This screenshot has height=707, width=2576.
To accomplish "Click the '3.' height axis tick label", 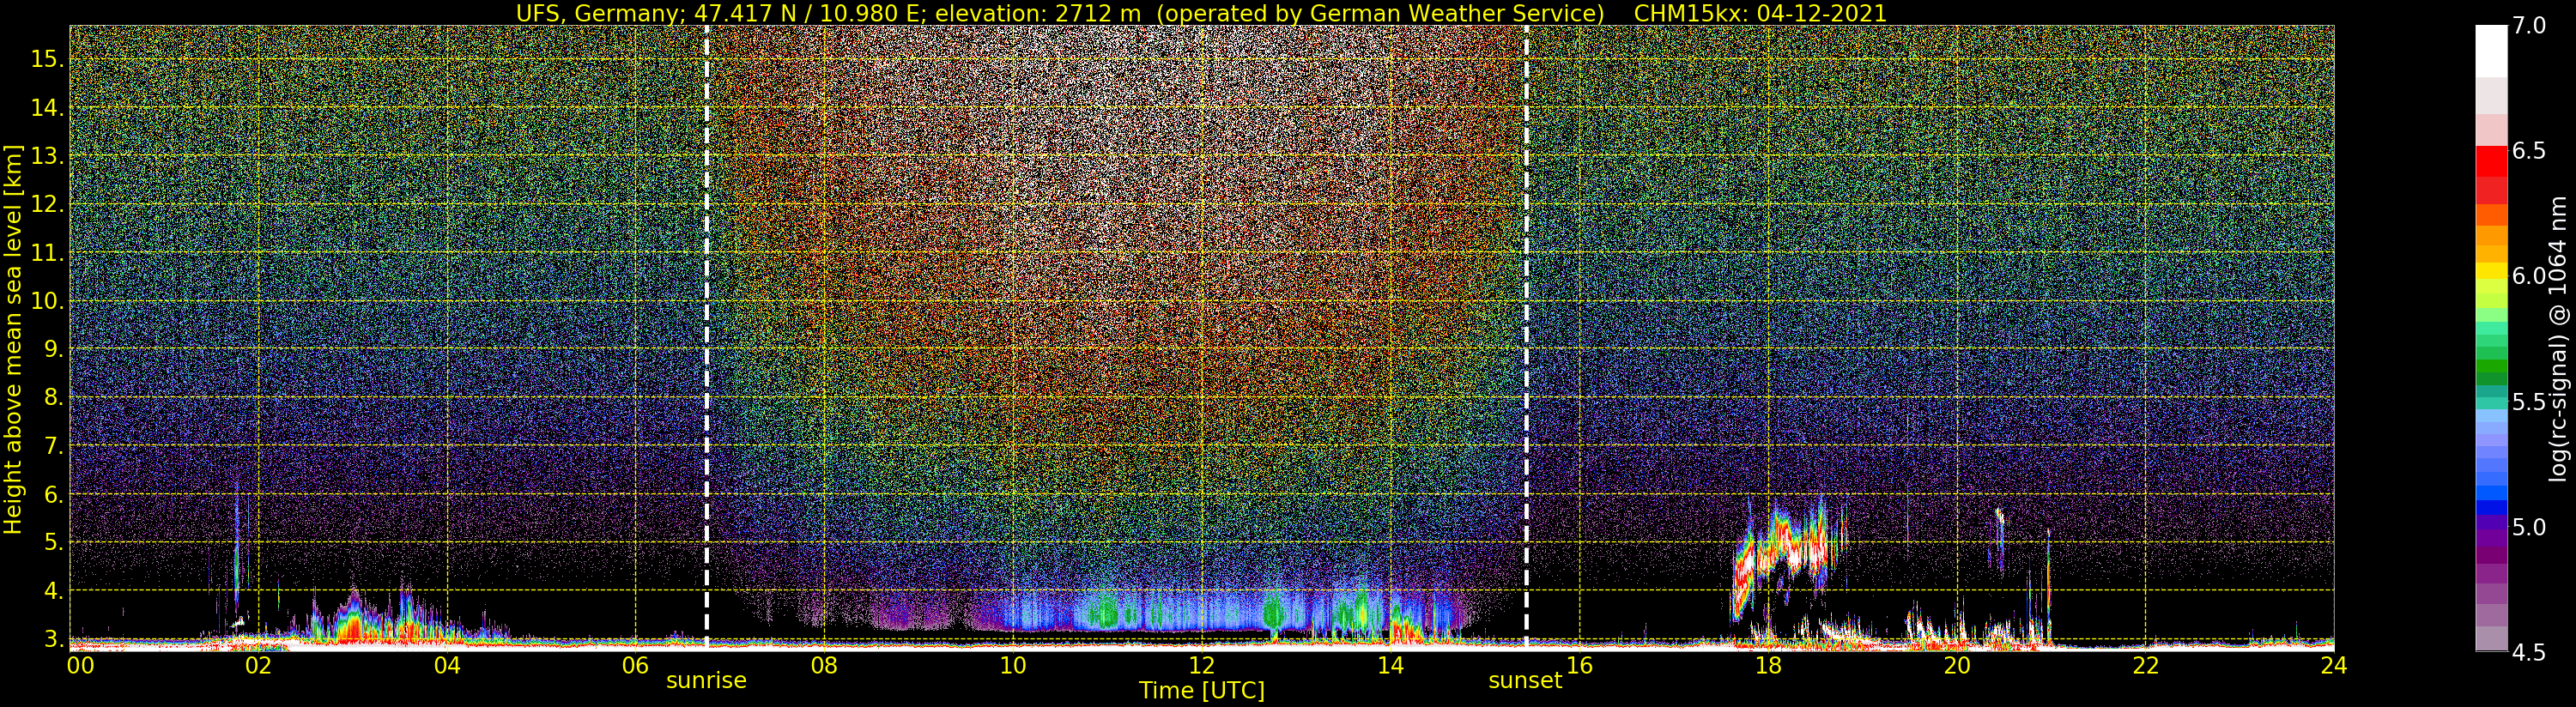I will pyautogui.click(x=53, y=639).
